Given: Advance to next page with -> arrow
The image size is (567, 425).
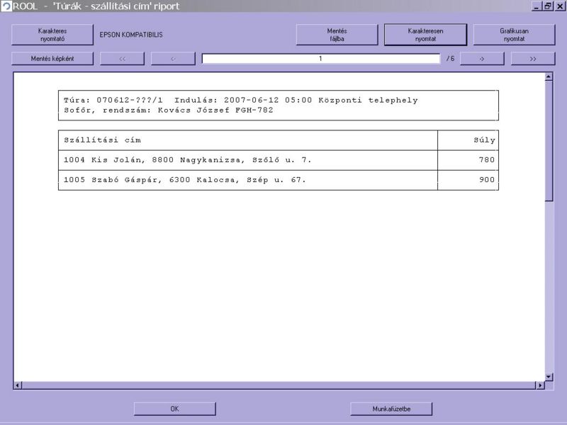Looking at the screenshot, I should 481,59.
